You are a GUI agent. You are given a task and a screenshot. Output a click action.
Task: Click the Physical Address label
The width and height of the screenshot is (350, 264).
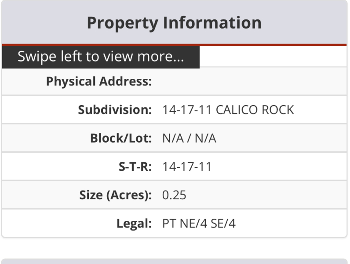tap(99, 81)
